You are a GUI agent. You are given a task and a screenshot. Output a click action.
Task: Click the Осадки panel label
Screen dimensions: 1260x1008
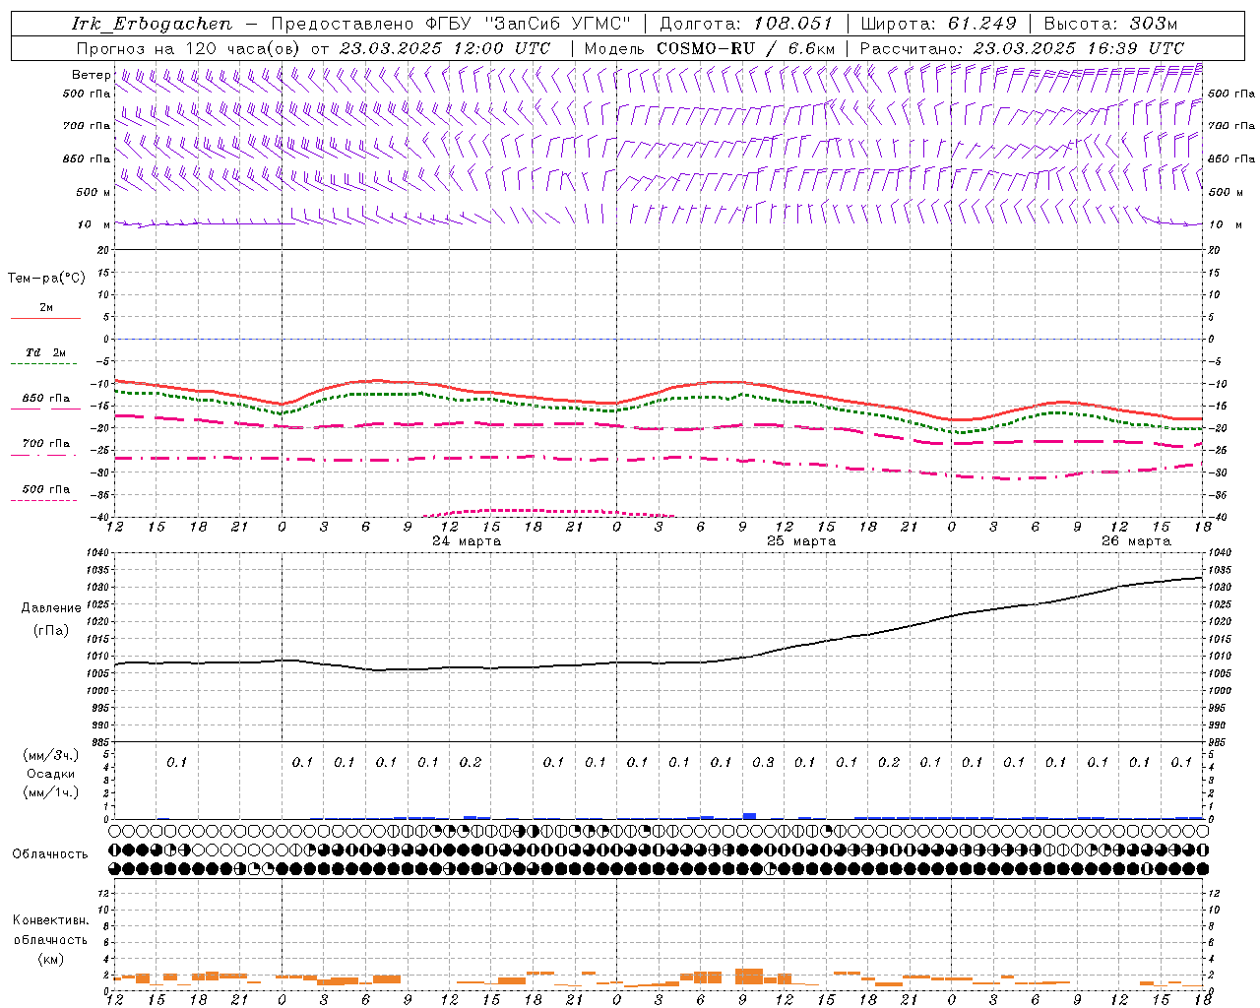[51, 774]
